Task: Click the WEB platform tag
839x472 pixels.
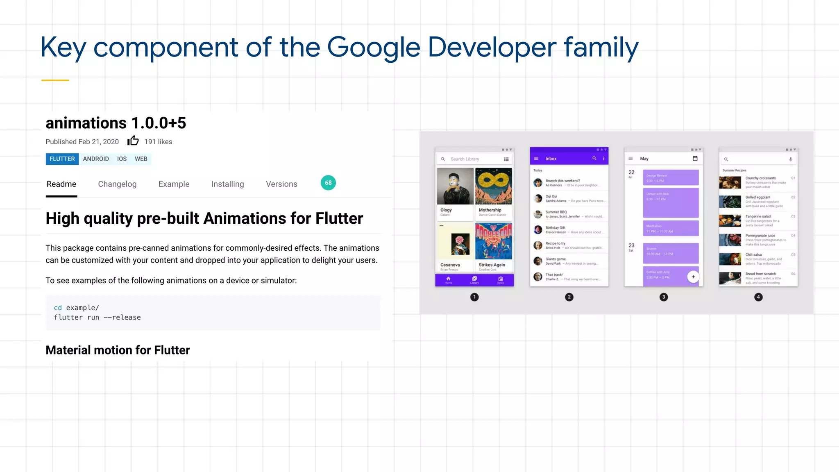Action: [141, 159]
